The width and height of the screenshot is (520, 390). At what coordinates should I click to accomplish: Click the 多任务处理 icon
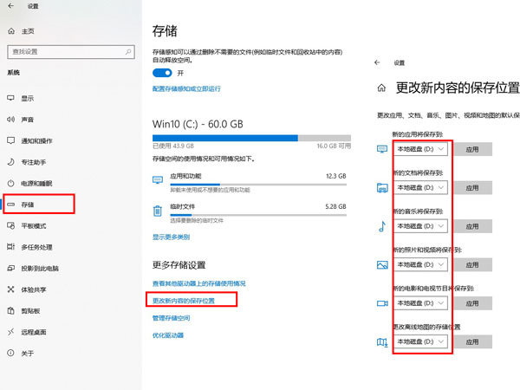point(11,247)
